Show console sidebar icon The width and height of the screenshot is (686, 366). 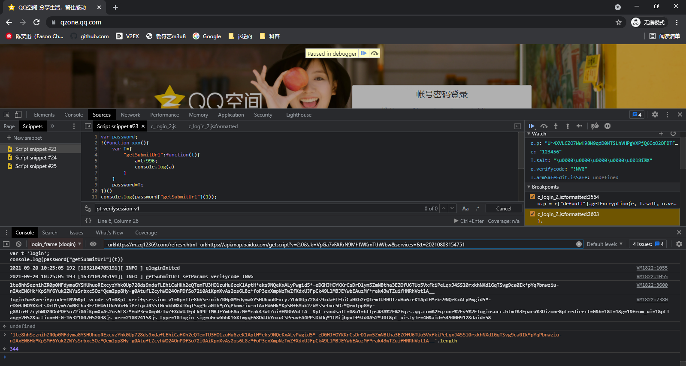point(6,244)
